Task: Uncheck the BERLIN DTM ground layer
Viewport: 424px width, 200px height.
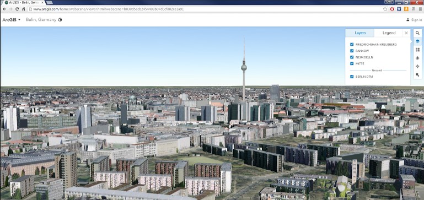Action: coord(352,77)
